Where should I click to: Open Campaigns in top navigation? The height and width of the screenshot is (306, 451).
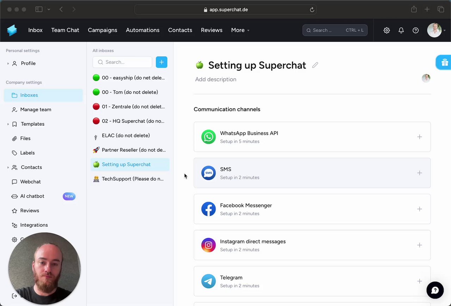103,30
